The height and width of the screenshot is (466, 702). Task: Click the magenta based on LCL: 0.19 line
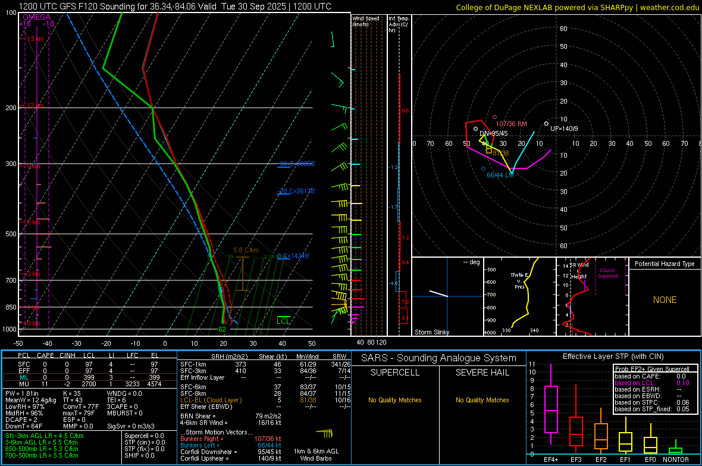(x=652, y=383)
